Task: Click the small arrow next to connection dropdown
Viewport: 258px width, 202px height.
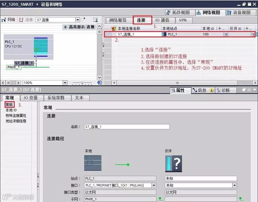Action: click(84, 18)
